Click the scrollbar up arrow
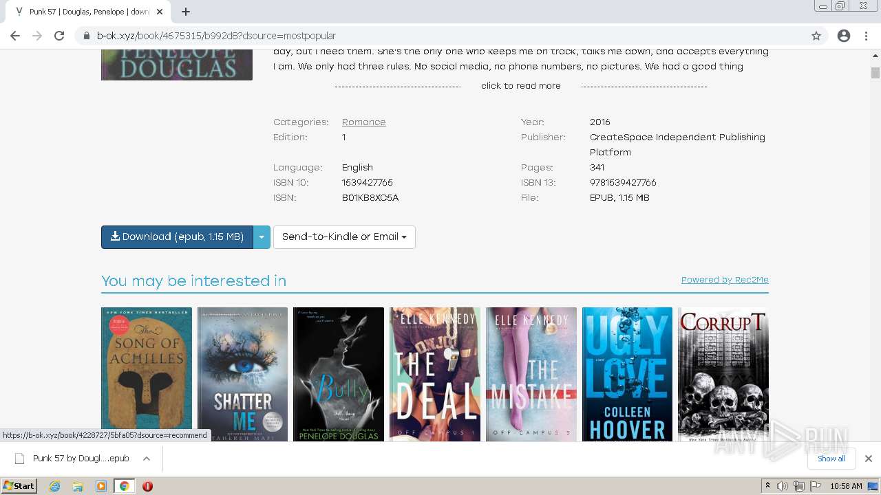Screen dimensions: 881x495 point(875,54)
